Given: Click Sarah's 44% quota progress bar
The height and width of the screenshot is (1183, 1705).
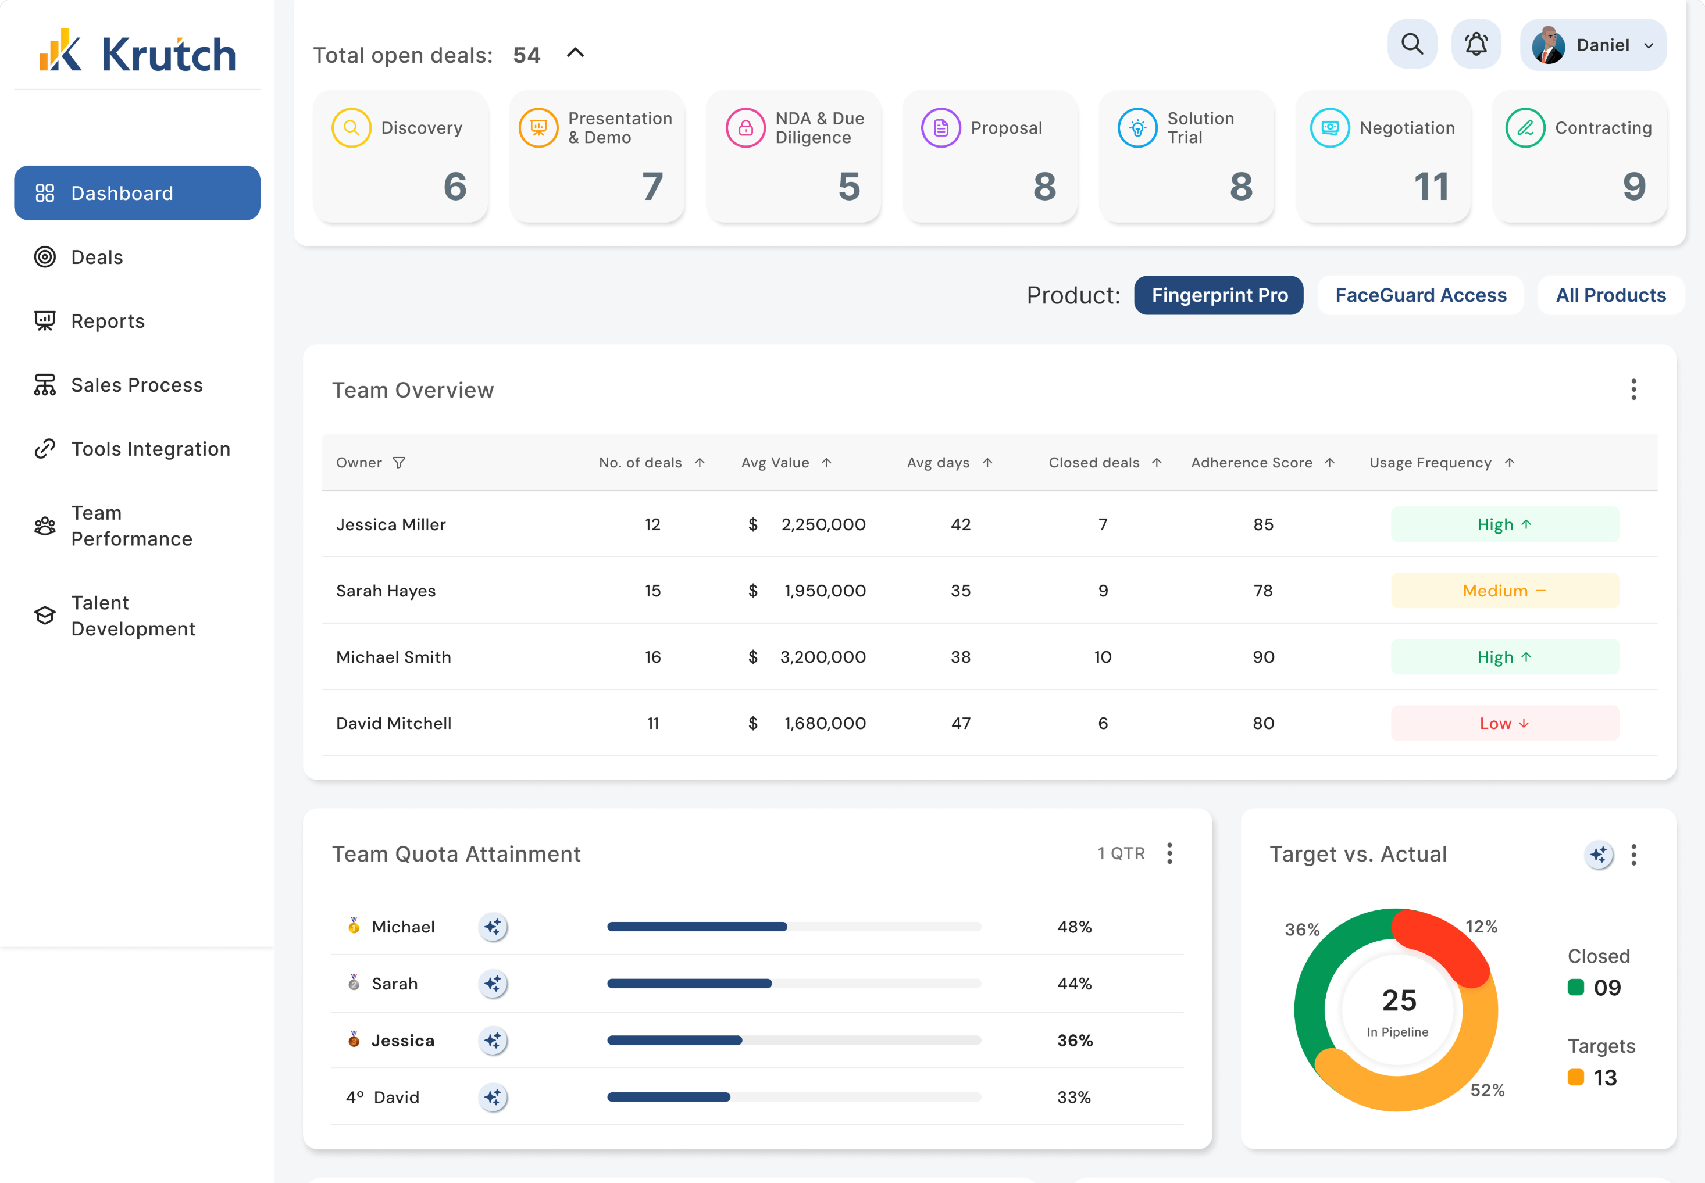Looking at the screenshot, I should pos(794,984).
